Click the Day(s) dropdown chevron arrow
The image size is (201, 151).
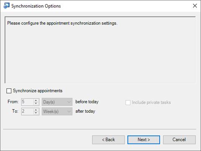(69, 102)
